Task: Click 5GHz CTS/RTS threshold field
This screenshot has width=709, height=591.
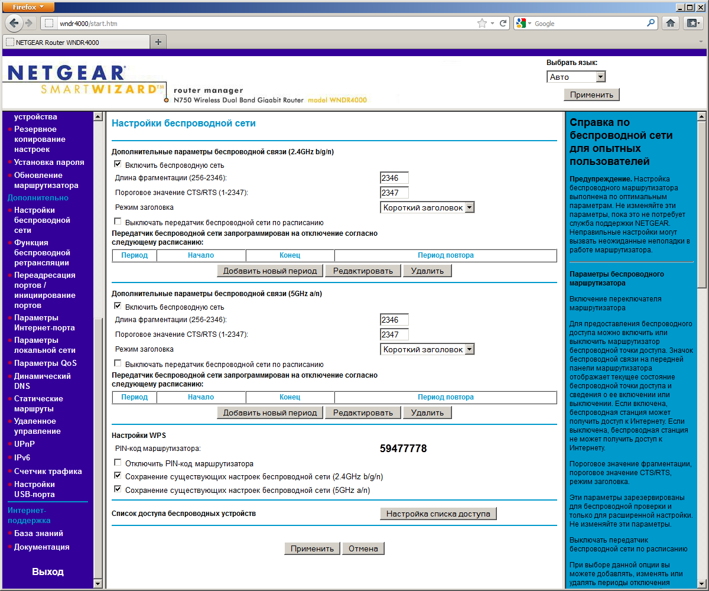Action: [394, 335]
